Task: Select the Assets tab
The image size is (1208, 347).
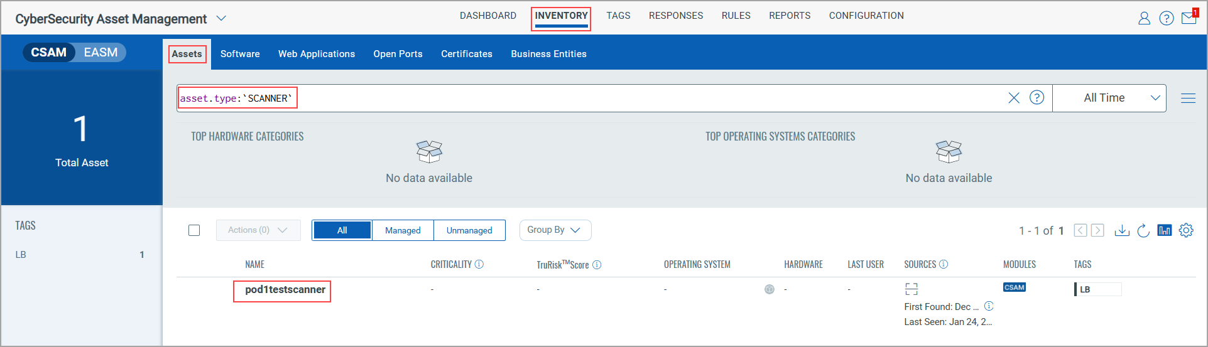Action: [x=187, y=54]
